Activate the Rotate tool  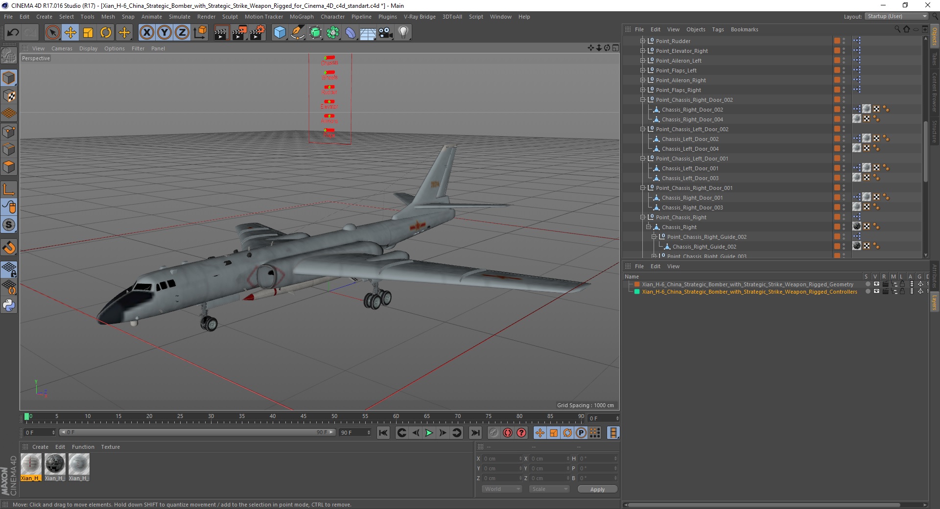106,33
